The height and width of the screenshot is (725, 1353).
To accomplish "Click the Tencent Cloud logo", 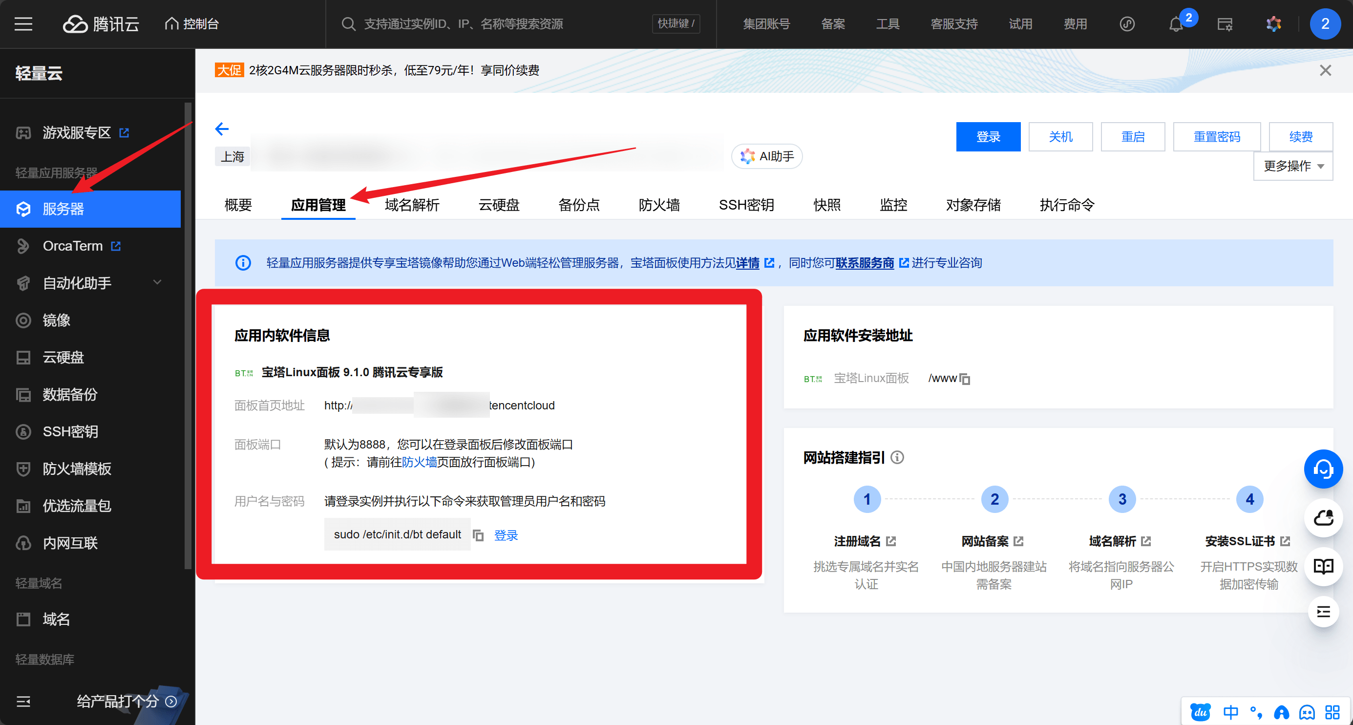I will [100, 23].
